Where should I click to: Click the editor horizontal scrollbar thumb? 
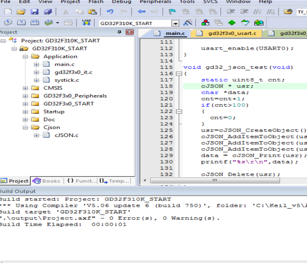(215, 181)
